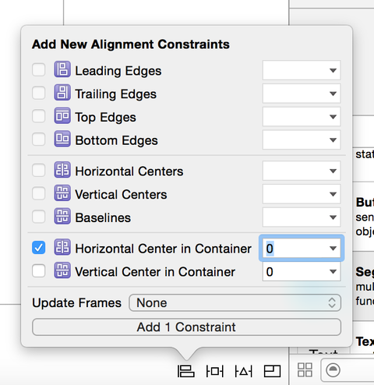Open the Align constraints toolbar icon

[x=186, y=371]
